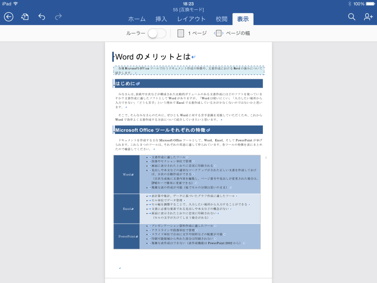The image size is (377, 283).
Task: Select the ページの幅 view button
Action: 232,33
